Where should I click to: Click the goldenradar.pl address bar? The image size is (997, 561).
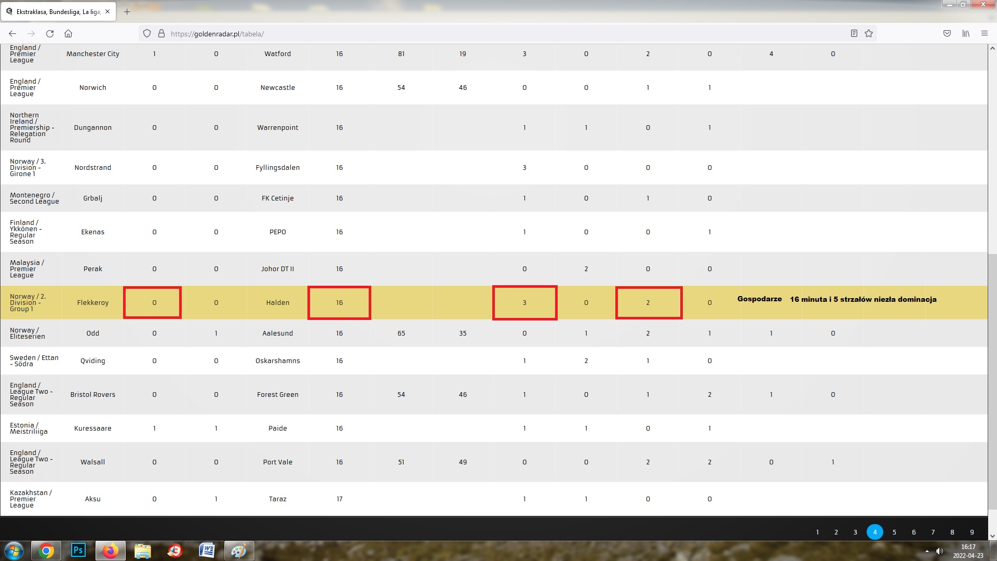498,34
